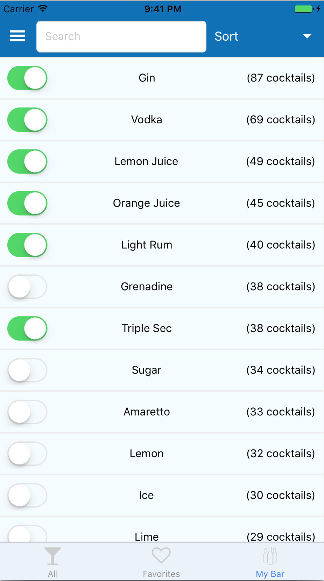Screen dimensions: 324x581
Task: Click the Wi-Fi icon in status bar
Action: [43, 8]
